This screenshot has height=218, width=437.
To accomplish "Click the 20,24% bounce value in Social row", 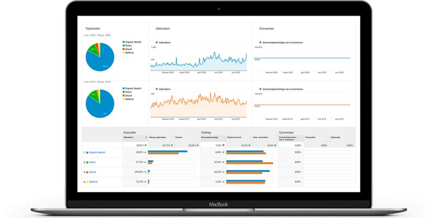I will (x=218, y=172).
